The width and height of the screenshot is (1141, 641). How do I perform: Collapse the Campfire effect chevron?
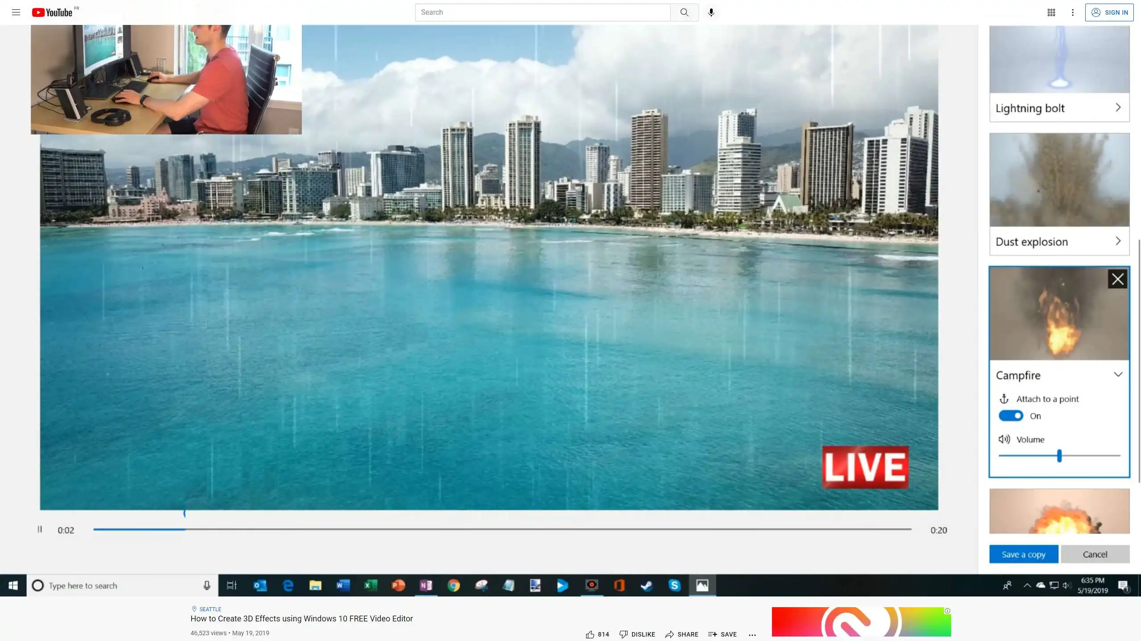point(1118,374)
